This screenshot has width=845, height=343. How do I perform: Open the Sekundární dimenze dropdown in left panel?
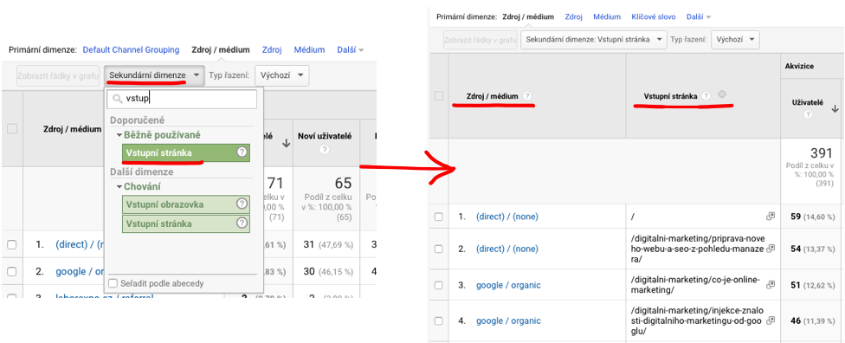click(x=155, y=75)
